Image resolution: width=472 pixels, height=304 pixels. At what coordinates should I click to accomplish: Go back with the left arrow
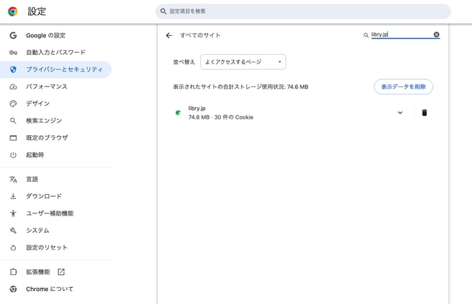click(169, 36)
